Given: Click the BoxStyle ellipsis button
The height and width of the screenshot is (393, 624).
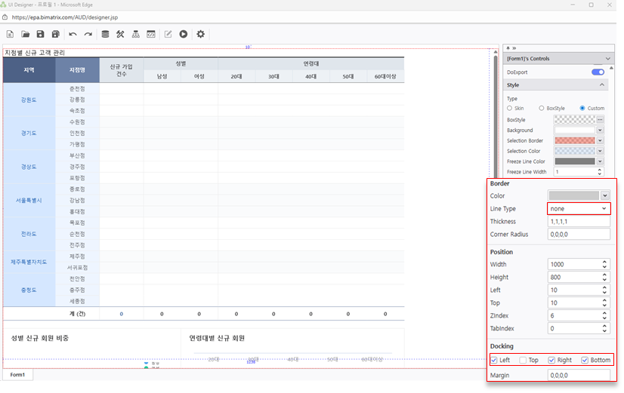Looking at the screenshot, I should (x=600, y=119).
